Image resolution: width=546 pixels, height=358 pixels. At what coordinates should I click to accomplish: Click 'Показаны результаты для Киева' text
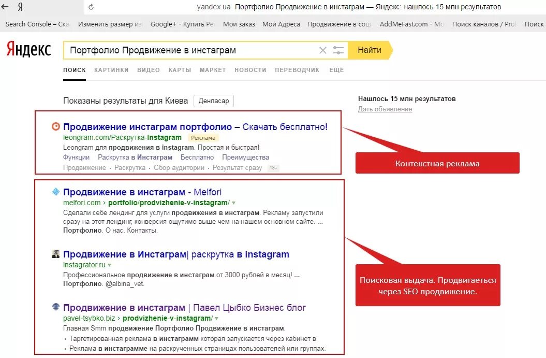(125, 101)
